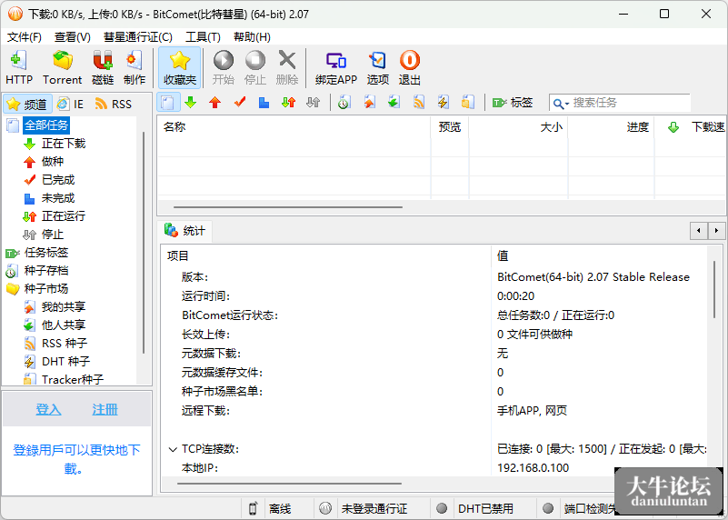Filter stopped tasks with grey arrows icon
The width and height of the screenshot is (728, 520).
coord(314,102)
